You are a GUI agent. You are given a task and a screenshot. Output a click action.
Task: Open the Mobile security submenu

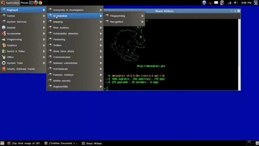[75, 81]
